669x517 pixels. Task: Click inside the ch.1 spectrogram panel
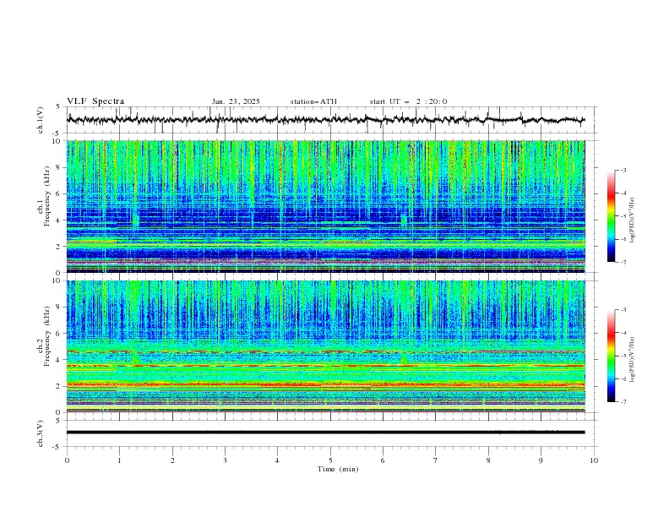(325, 206)
